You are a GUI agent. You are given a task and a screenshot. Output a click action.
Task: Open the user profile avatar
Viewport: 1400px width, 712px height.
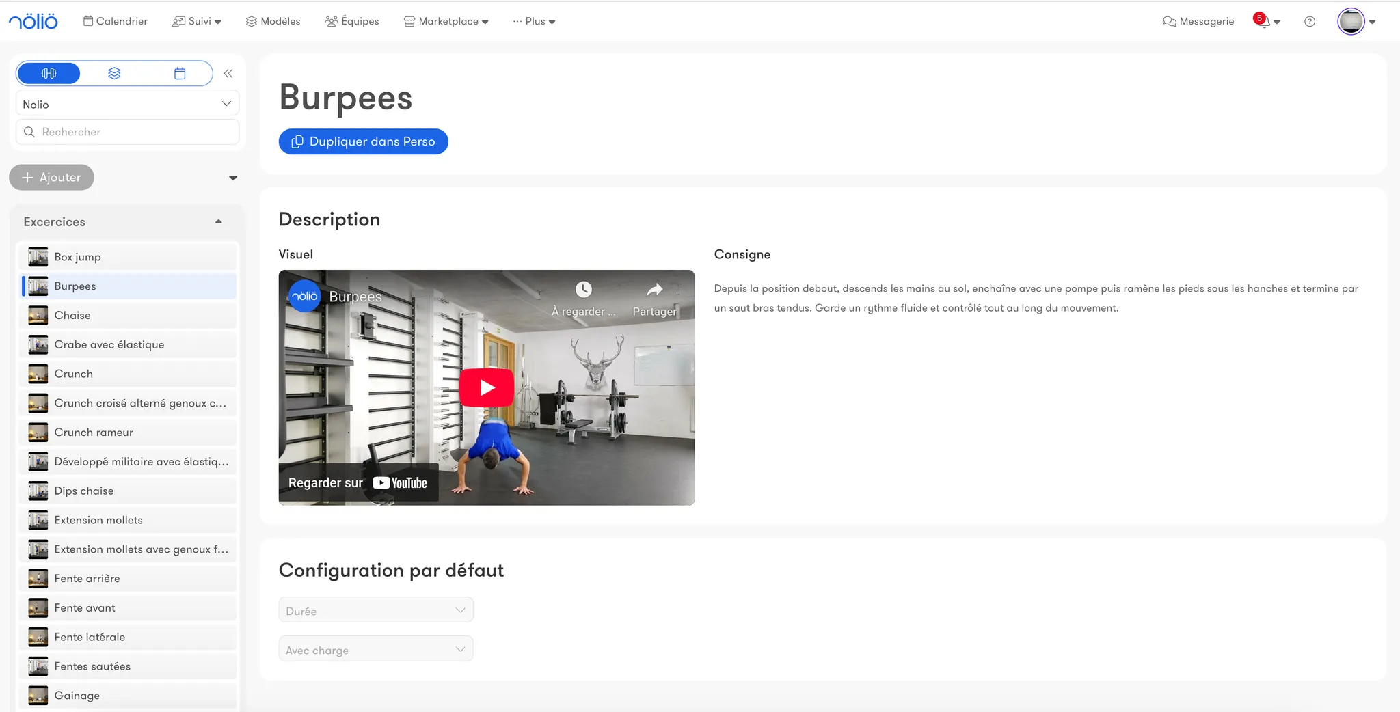pyautogui.click(x=1351, y=21)
